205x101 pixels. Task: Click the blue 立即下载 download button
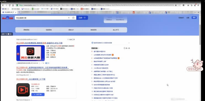(x=38, y=94)
